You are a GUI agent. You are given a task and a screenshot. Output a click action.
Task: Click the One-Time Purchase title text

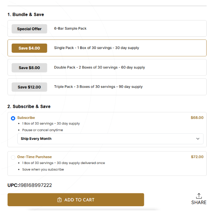[x=34, y=157]
